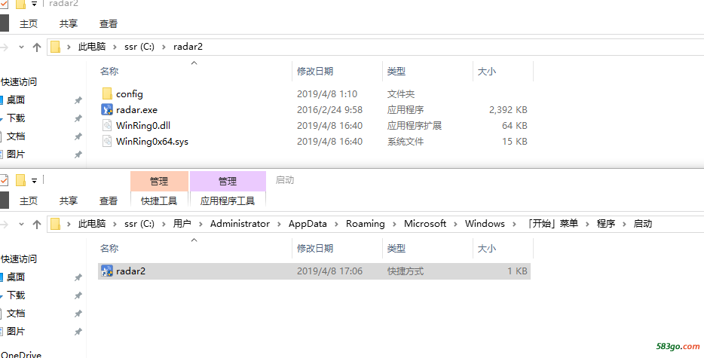Viewport: 704px width, 358px height.
Task: Open the 主页 tab in radar2 window
Action: [29, 24]
